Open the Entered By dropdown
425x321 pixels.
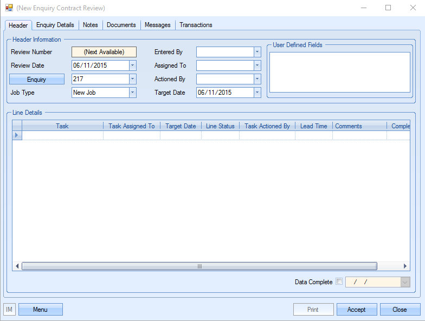pyautogui.click(x=257, y=52)
